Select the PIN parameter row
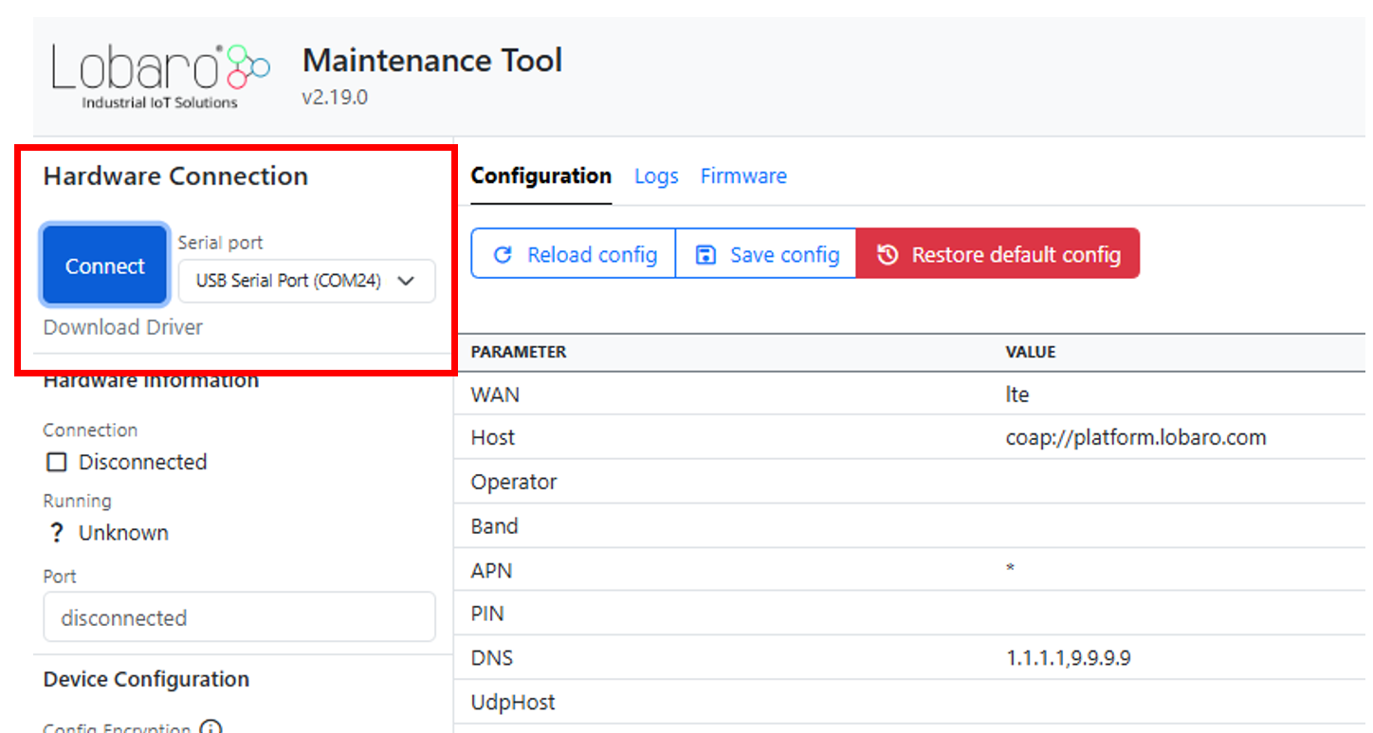Image resolution: width=1373 pixels, height=733 pixels. coord(913,614)
